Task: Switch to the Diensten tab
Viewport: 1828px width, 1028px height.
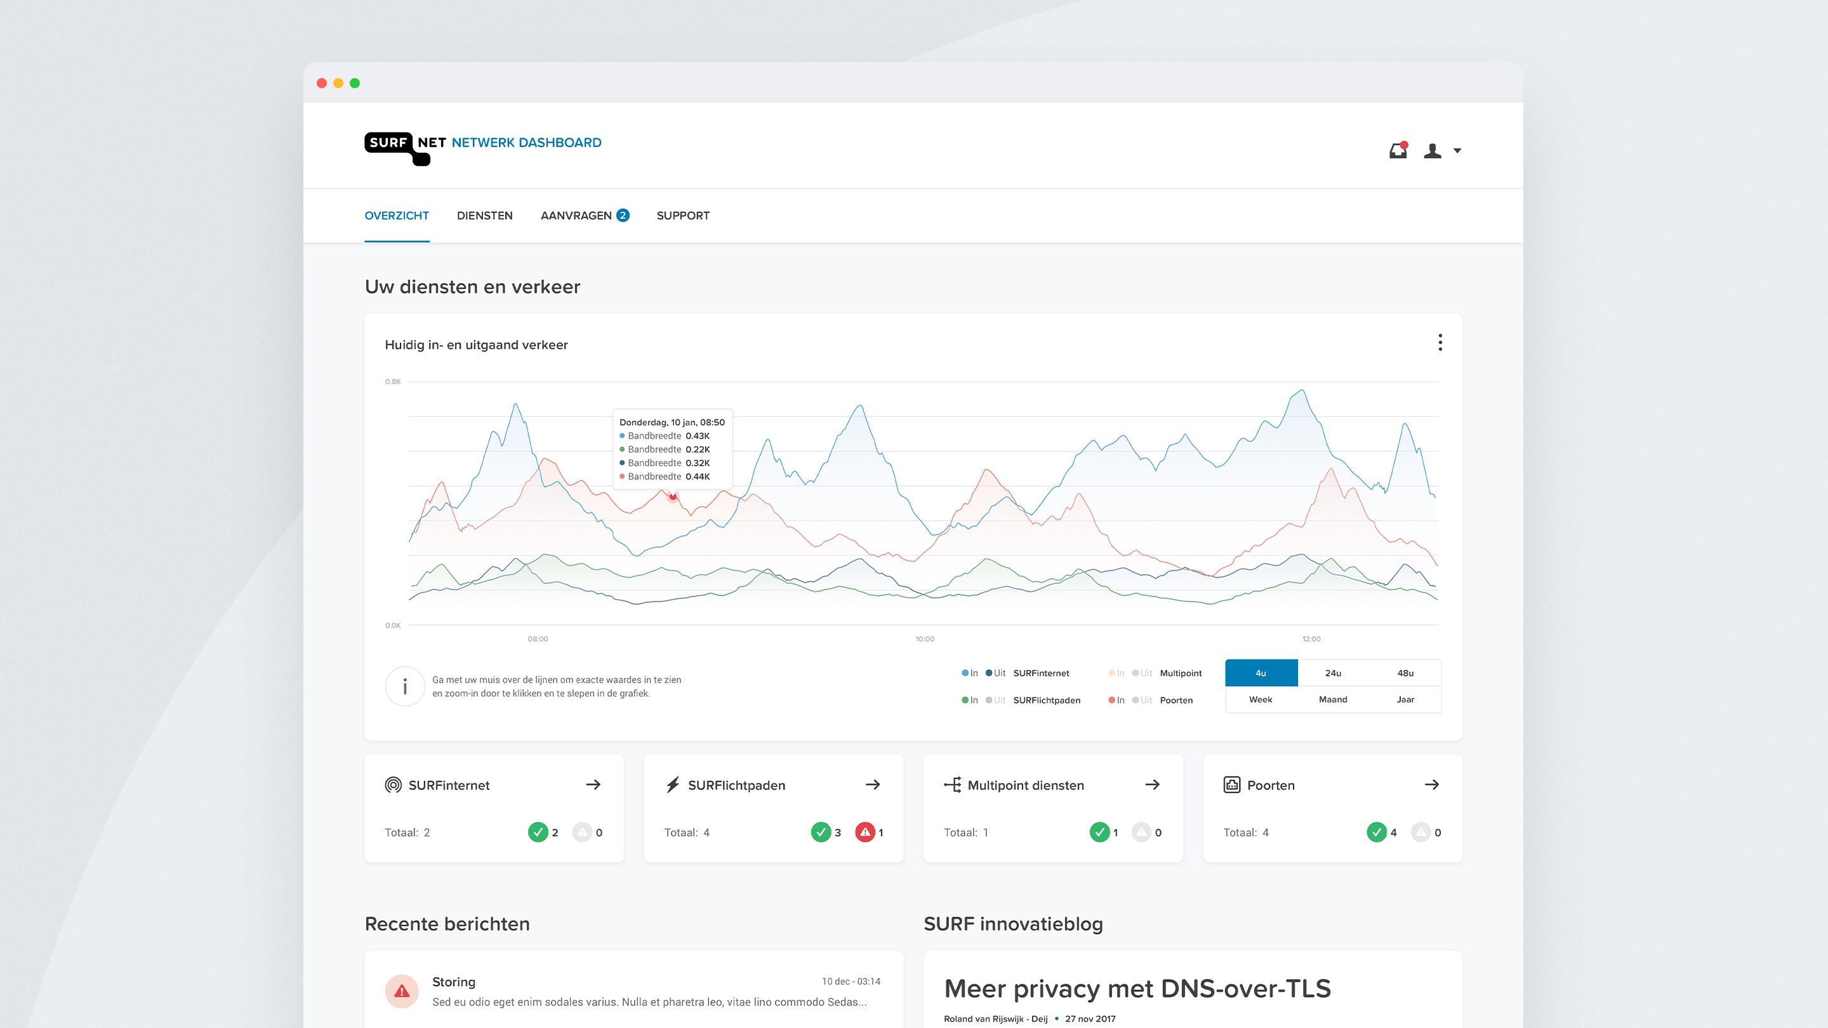Action: 485,216
